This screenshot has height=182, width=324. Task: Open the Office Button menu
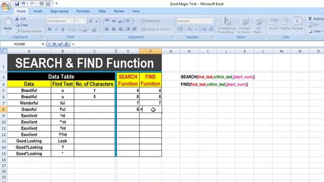[x=6, y=6]
